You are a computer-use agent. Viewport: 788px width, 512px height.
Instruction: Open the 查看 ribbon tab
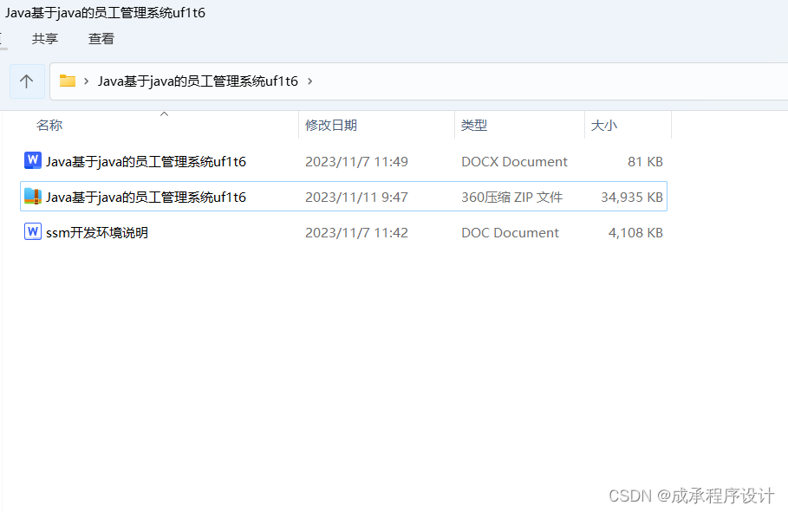pos(101,39)
